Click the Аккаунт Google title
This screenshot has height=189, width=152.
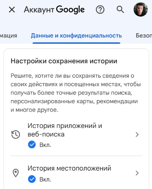[54, 10]
